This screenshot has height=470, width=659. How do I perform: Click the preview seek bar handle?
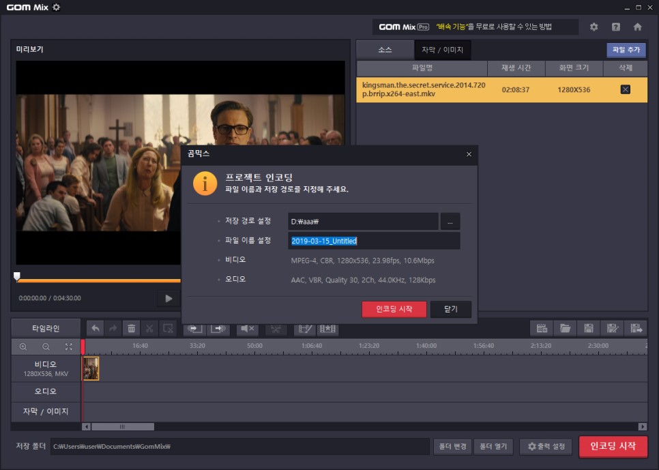click(x=17, y=276)
